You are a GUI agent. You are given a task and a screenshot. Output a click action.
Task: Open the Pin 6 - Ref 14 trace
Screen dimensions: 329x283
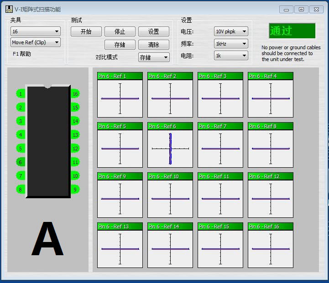(170, 245)
